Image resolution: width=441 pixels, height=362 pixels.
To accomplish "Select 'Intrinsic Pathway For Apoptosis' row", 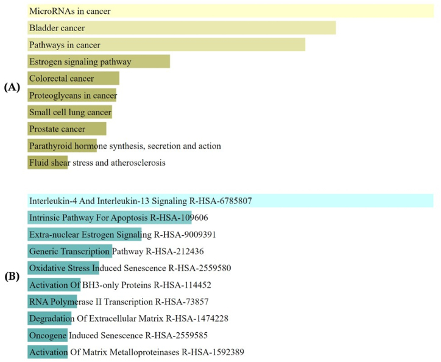I will (x=118, y=218).
